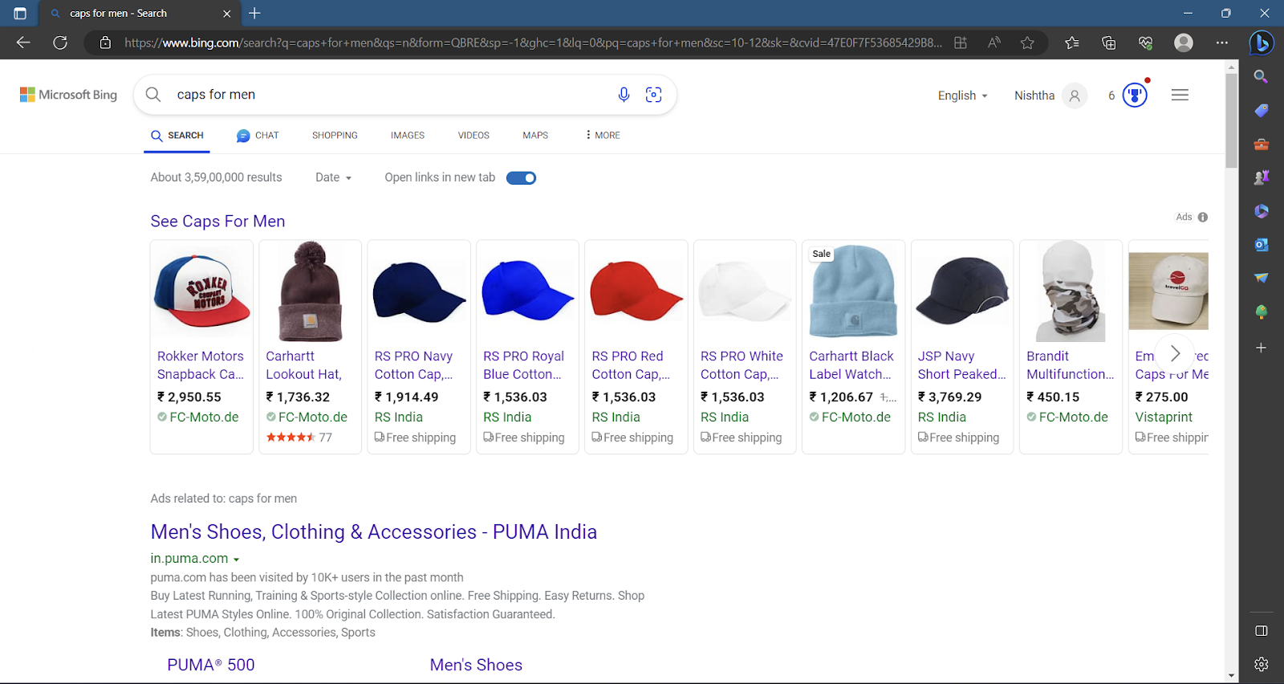
Task: Click the magnifier icon in search box
Action: pos(153,95)
